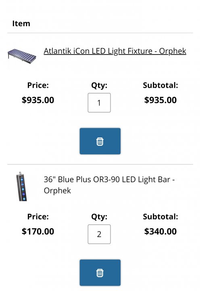The width and height of the screenshot is (200, 291).
Task: Click the $170.00 unit price
Action: coord(38,232)
